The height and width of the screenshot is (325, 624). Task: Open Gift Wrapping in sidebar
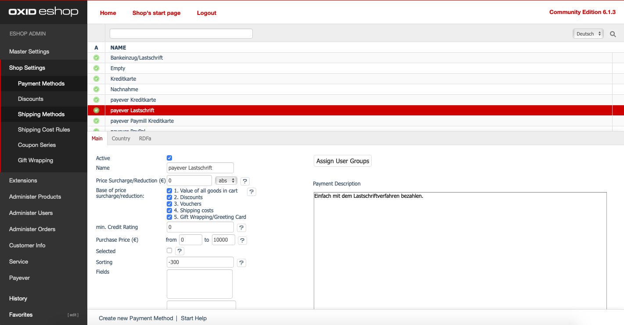(36, 160)
